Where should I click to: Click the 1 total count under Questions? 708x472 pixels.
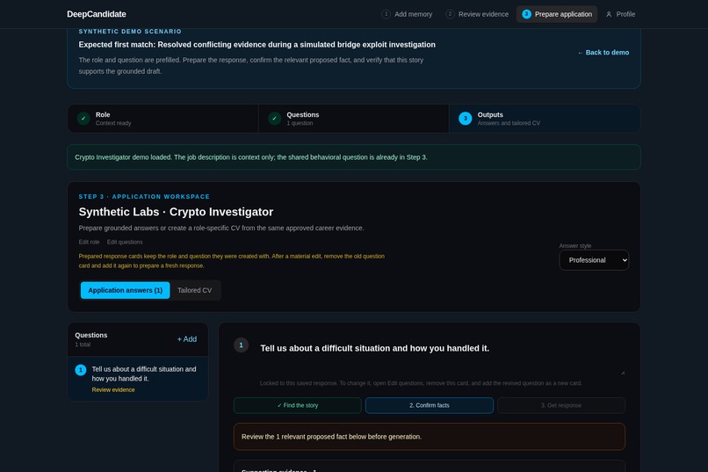[83, 345]
